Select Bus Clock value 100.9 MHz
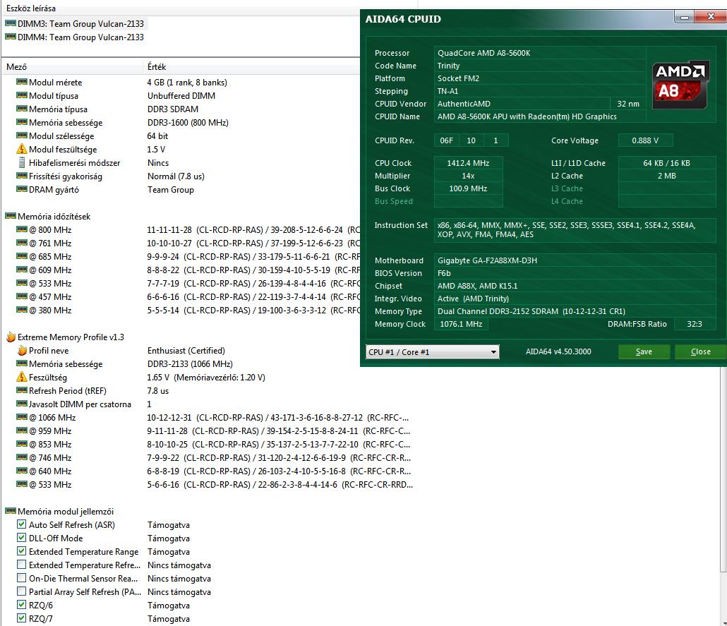Viewport: 727px width, 626px height. 468,188
